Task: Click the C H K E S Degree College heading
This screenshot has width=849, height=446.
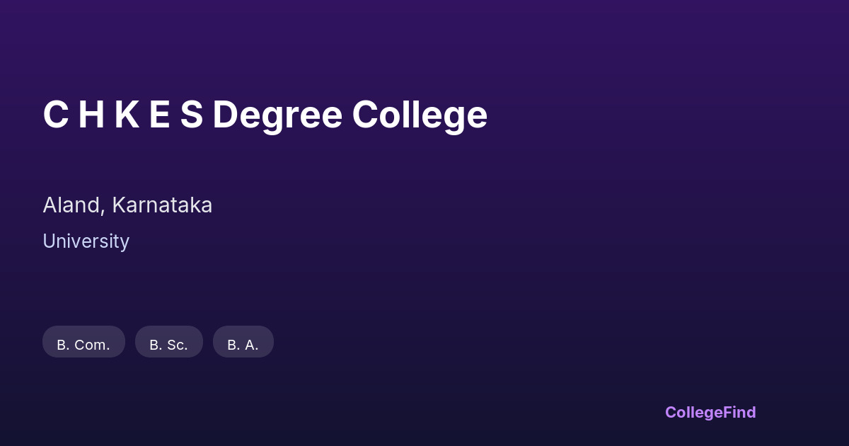Action: pyautogui.click(x=265, y=115)
